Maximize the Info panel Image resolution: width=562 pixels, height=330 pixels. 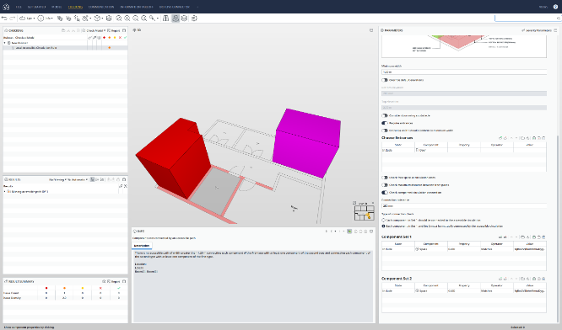pyautogui.click(x=371, y=232)
